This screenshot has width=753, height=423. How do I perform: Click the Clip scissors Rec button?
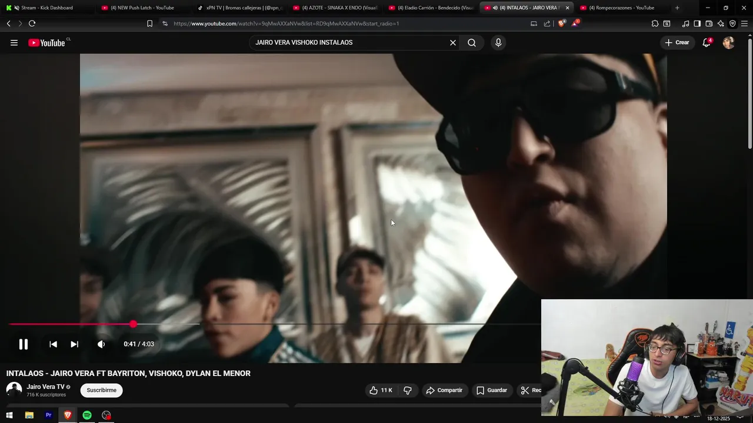(x=529, y=390)
